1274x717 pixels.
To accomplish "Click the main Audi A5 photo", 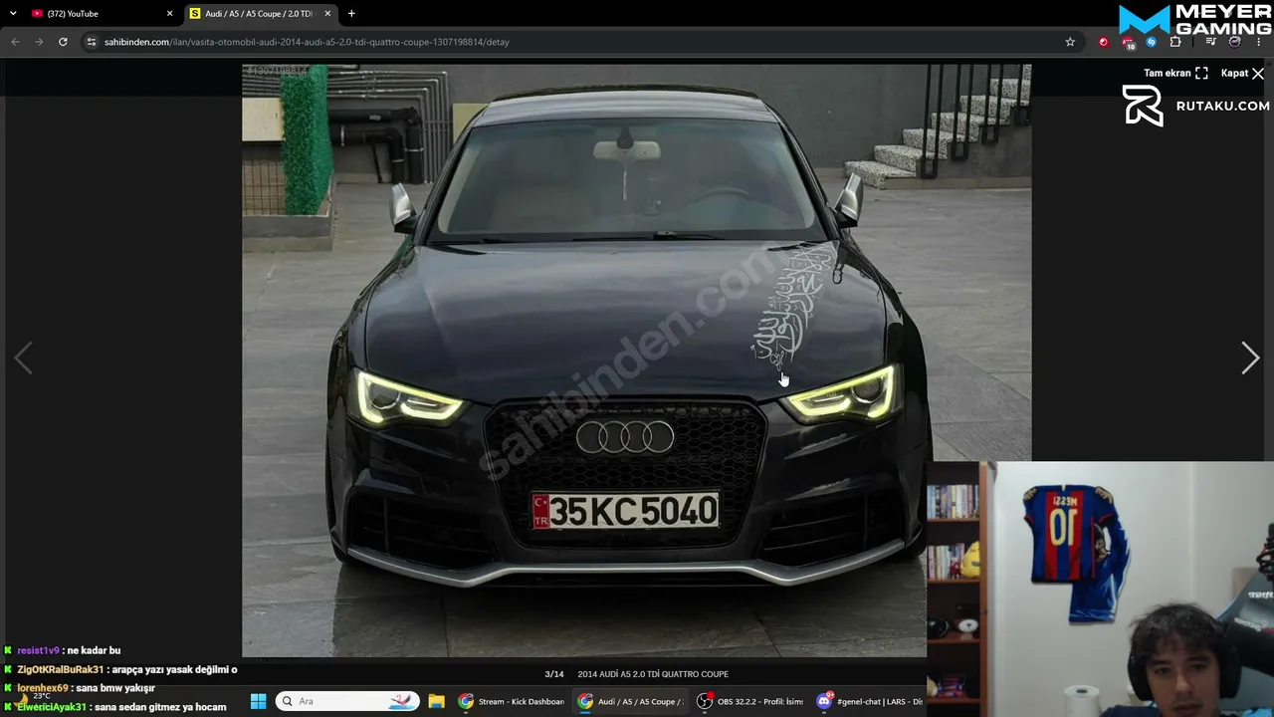I will [636, 360].
